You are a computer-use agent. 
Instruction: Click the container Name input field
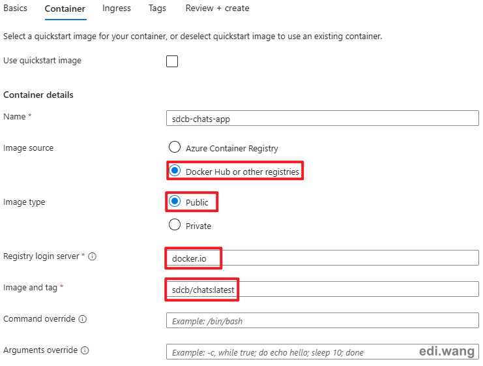(323, 118)
